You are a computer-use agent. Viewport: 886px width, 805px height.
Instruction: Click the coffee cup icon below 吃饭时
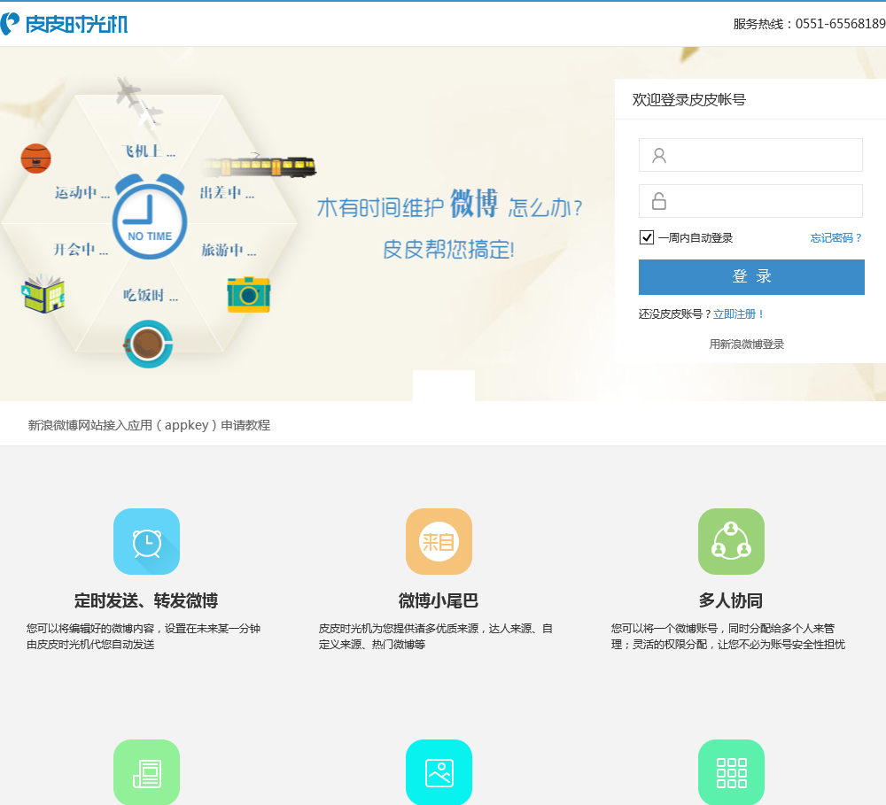[x=148, y=344]
